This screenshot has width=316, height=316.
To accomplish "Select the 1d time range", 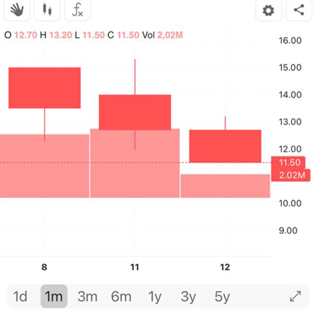I will click(x=20, y=297).
